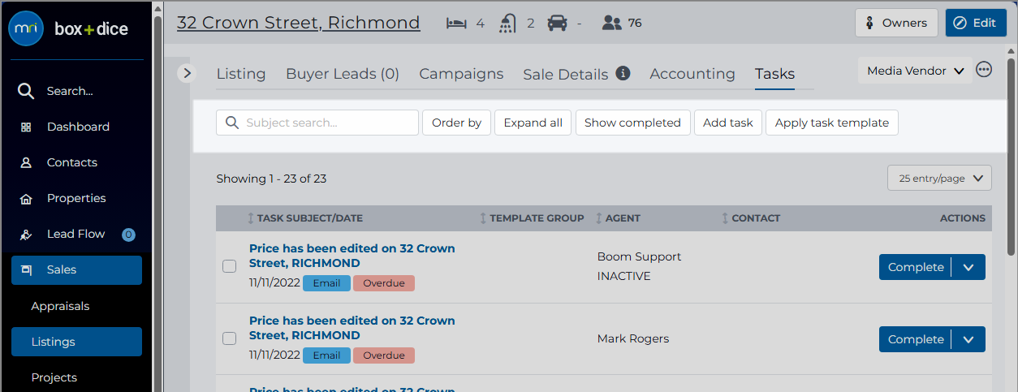This screenshot has width=1018, height=392.
Task: Click the Show completed button
Action: 632,123
